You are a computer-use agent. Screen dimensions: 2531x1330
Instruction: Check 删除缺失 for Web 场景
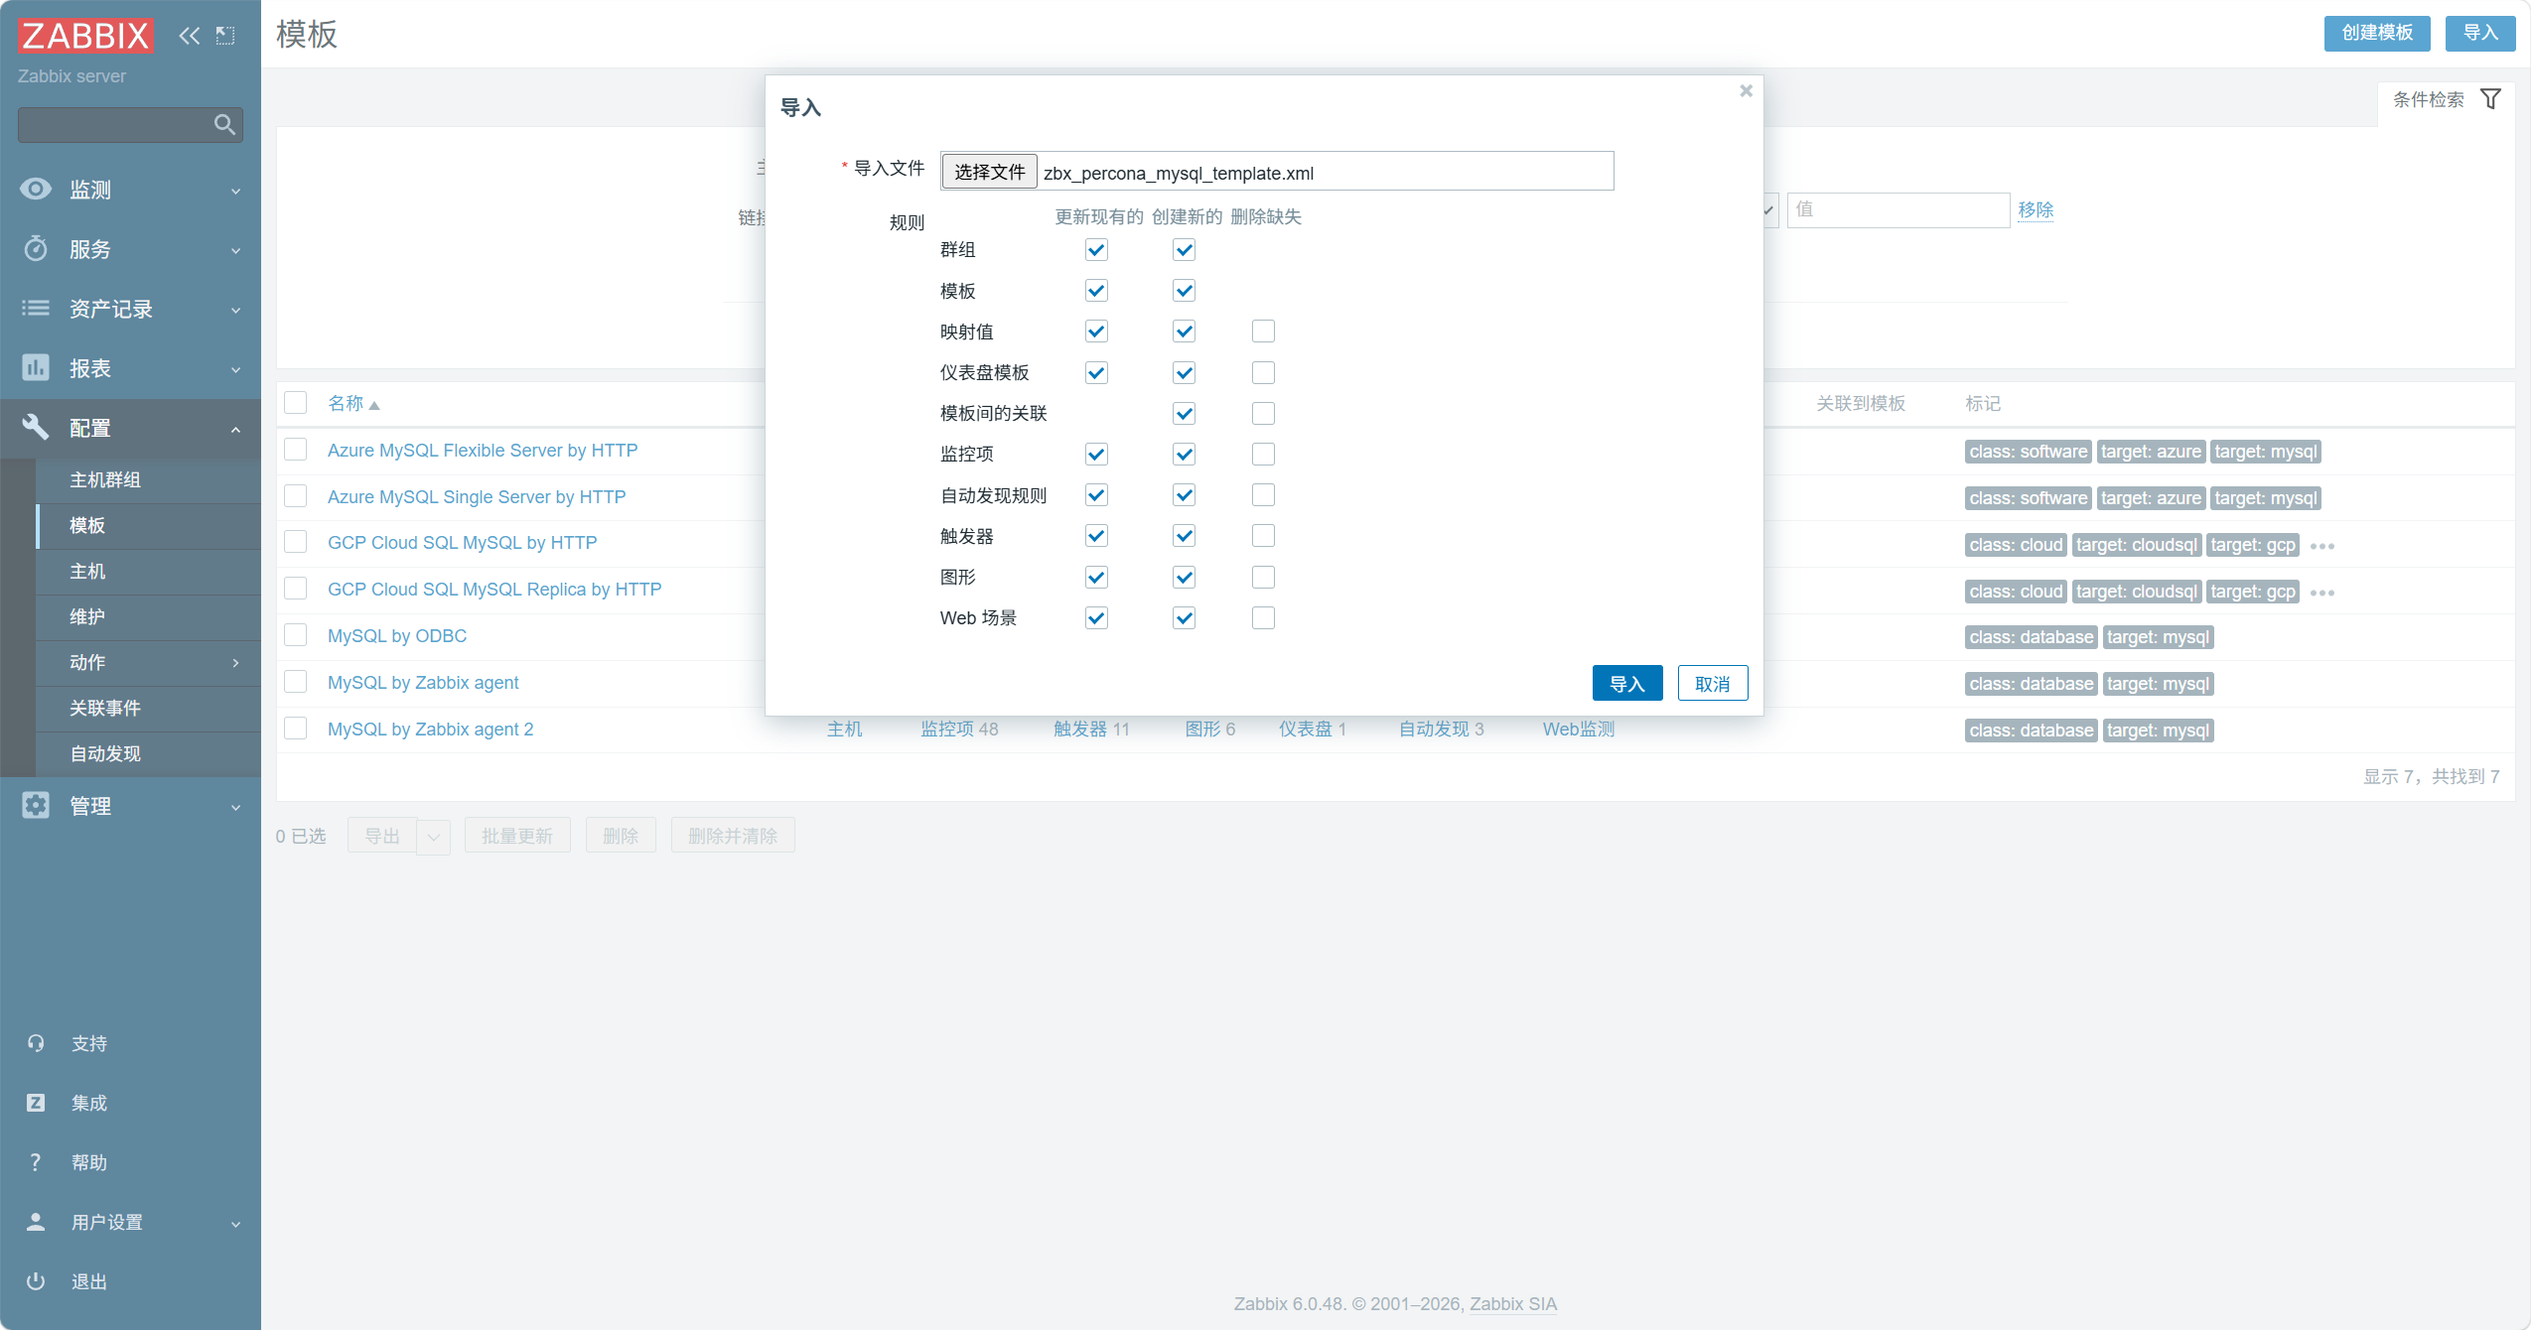pyautogui.click(x=1263, y=618)
